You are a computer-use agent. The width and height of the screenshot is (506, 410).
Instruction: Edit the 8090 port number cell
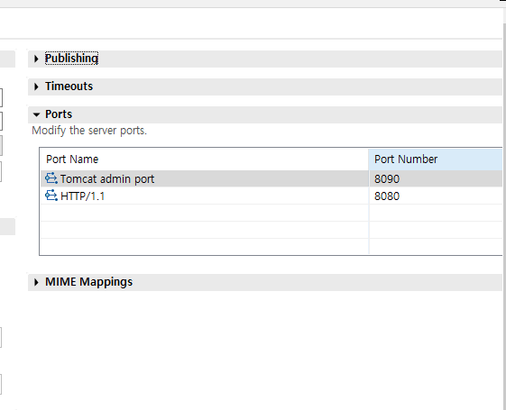436,178
